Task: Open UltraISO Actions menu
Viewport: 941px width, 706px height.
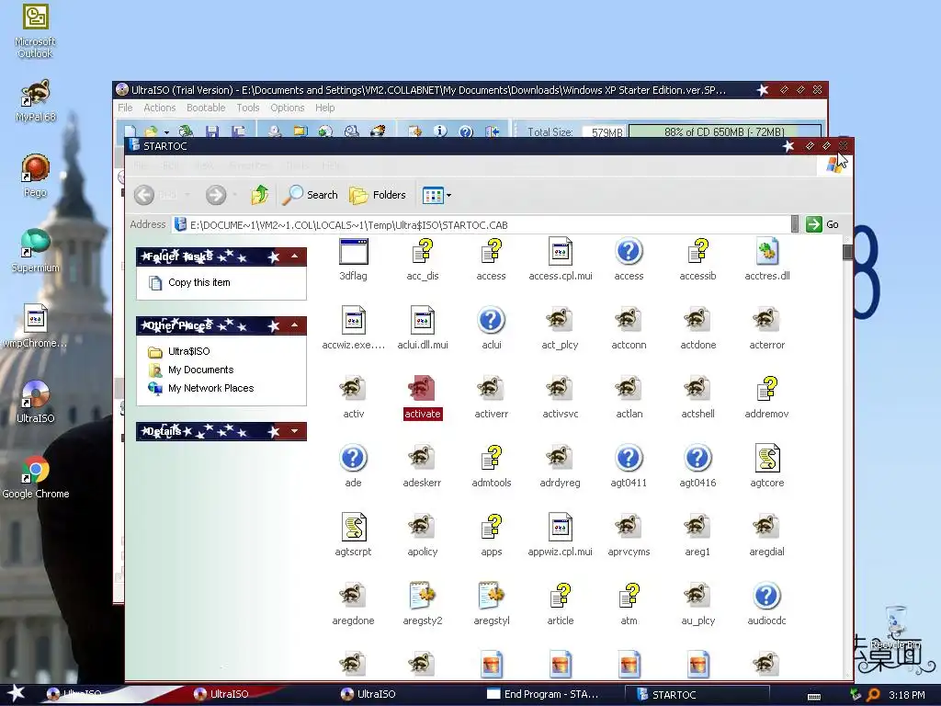Action: 160,108
